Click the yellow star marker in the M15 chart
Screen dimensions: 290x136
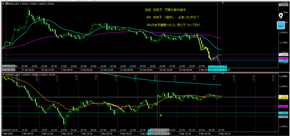[x=161, y=115]
